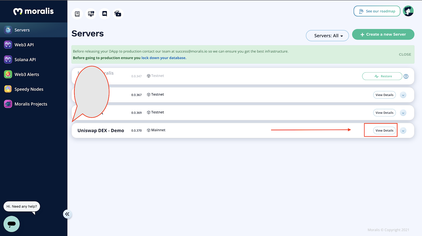Click the Solana API sidebar icon
The height and width of the screenshot is (236, 422).
[x=8, y=59]
